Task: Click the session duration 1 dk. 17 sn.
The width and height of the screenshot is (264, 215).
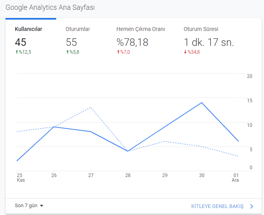Action: 209,42
